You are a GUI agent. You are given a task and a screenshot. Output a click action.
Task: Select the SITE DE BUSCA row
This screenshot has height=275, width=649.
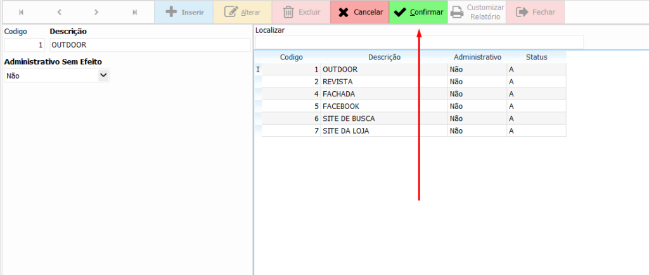(384, 118)
